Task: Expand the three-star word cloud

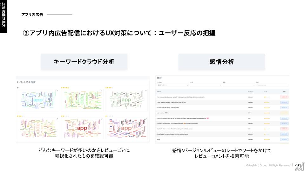Action: 58,119
